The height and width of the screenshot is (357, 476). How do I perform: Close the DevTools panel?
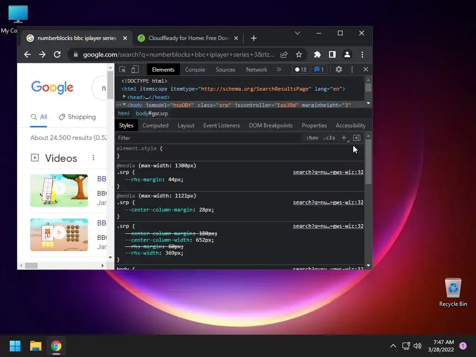point(366,70)
